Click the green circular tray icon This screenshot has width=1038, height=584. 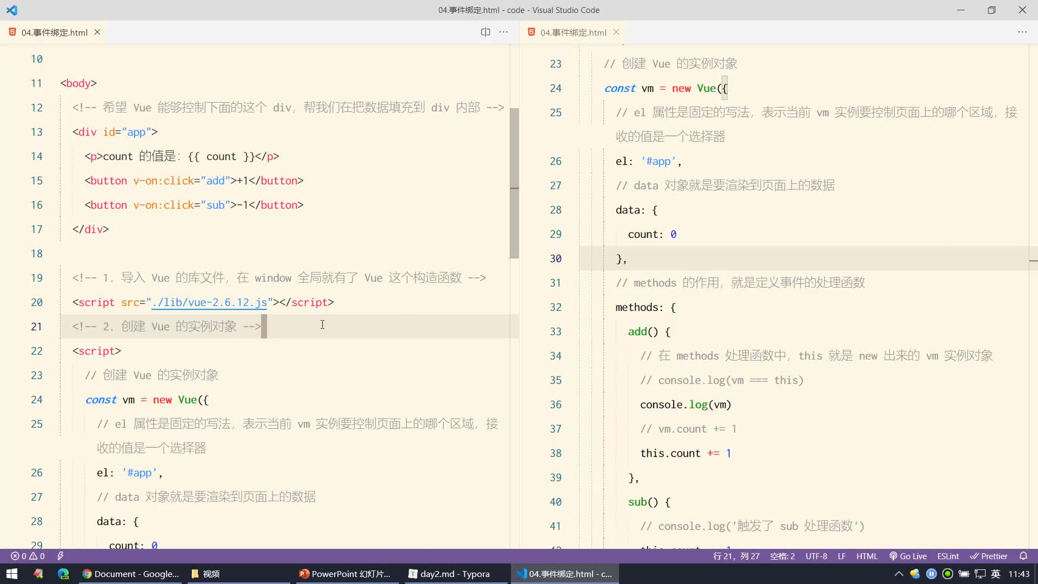[947, 574]
